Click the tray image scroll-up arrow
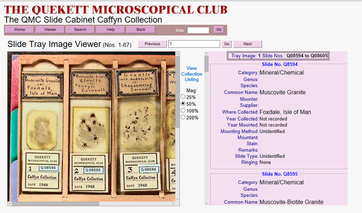The width and height of the screenshot is (362, 213). 177,54
